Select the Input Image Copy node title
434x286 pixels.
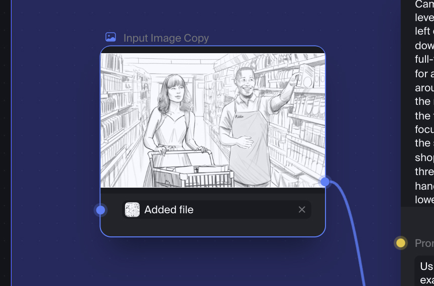click(166, 38)
